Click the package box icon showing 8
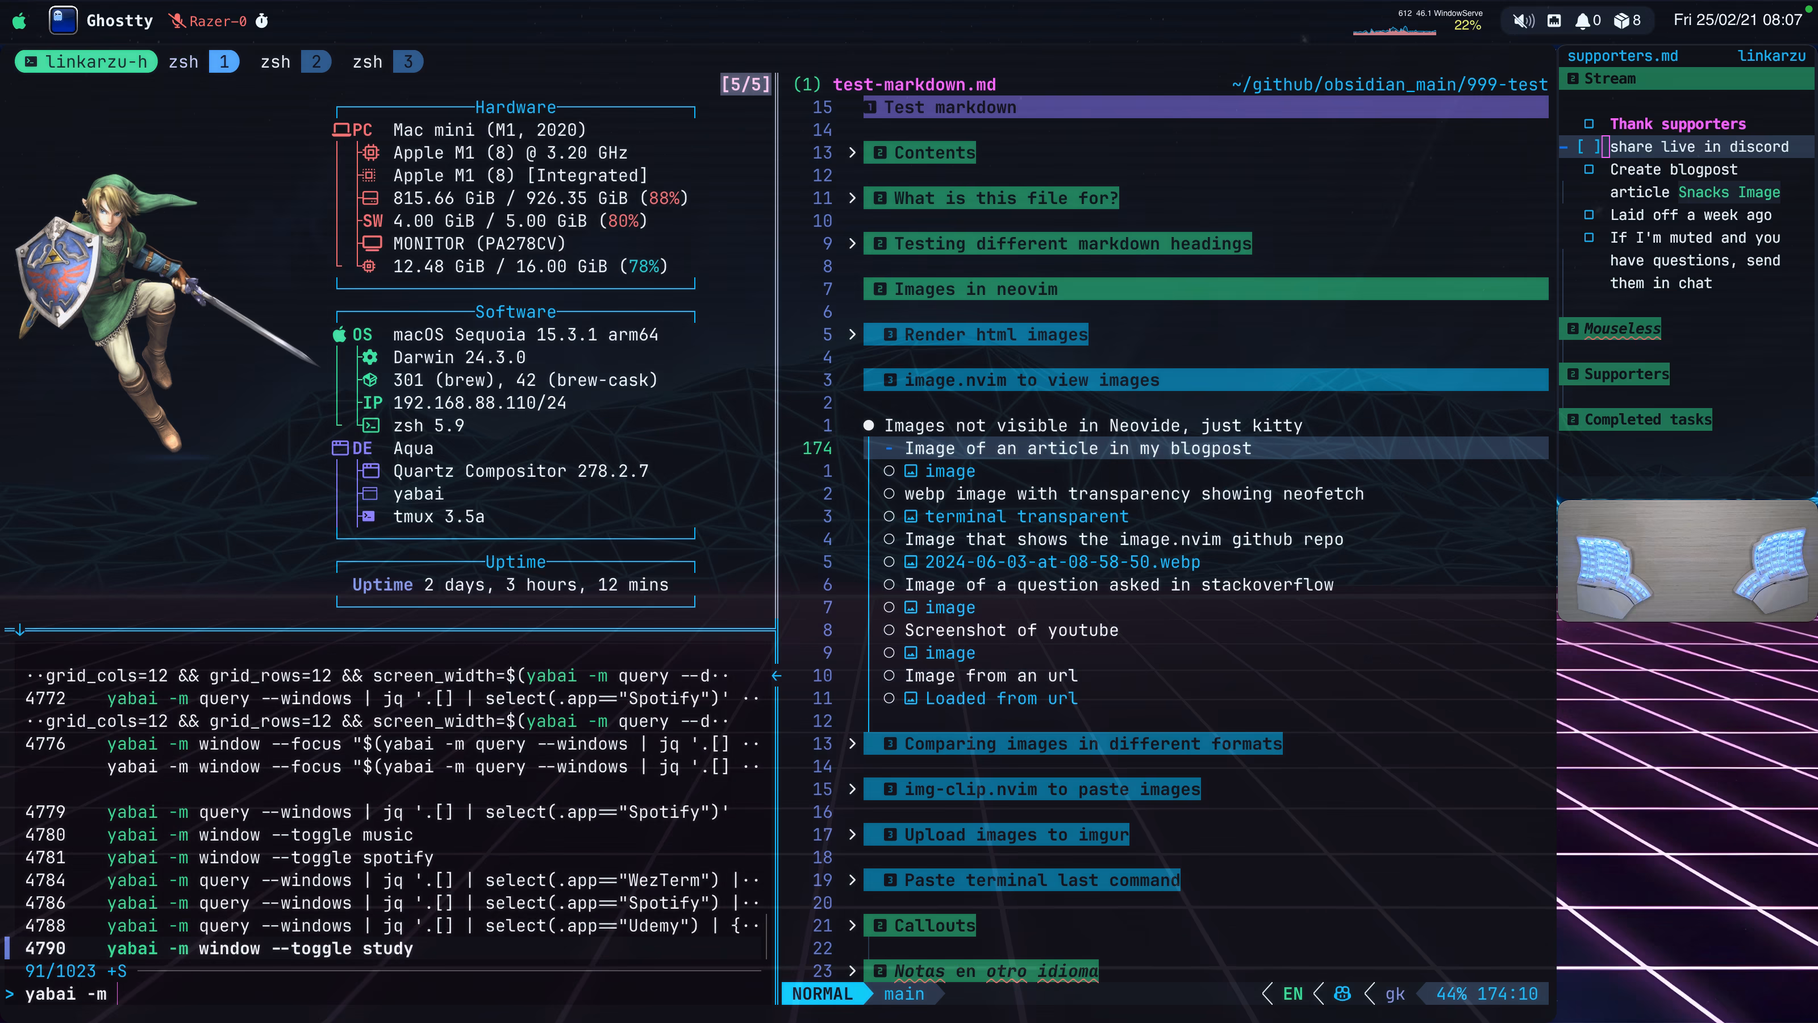The height and width of the screenshot is (1023, 1818). point(1621,20)
